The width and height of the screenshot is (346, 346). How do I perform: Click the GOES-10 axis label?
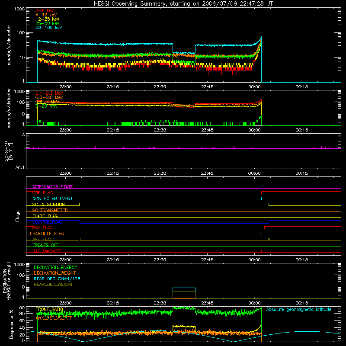pos(6,151)
